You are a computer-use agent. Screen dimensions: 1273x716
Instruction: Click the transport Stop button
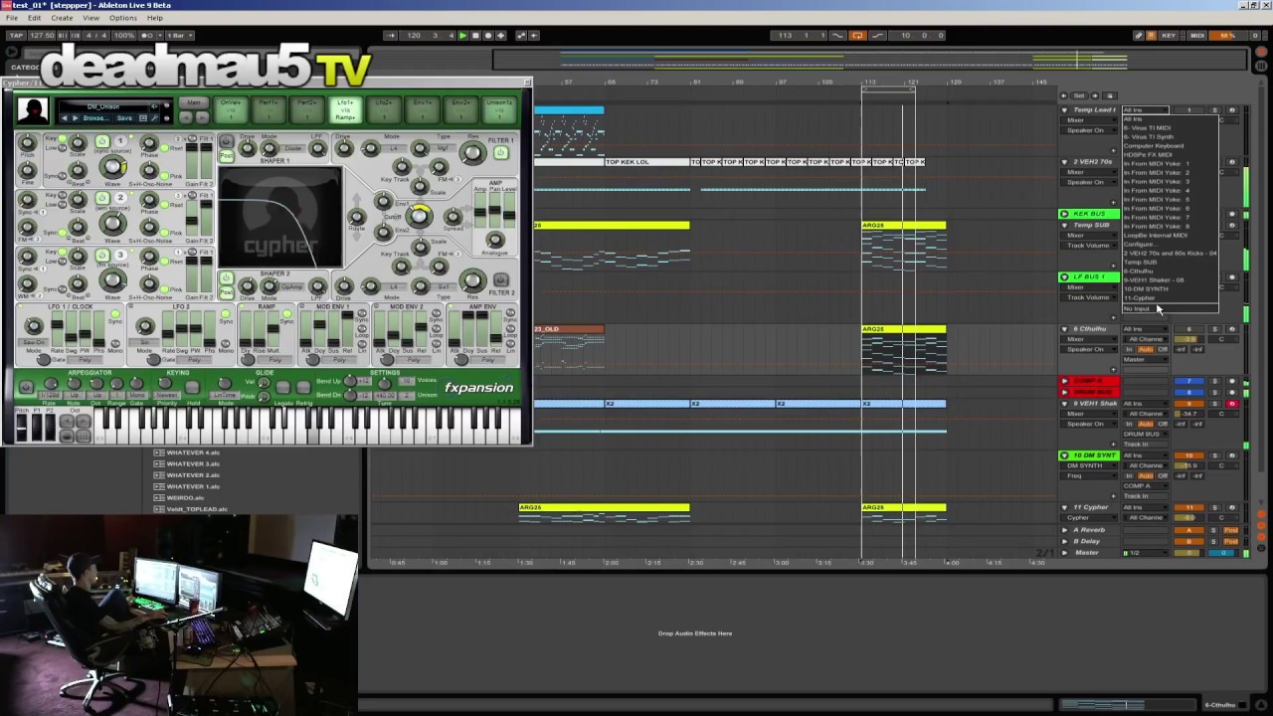point(474,36)
